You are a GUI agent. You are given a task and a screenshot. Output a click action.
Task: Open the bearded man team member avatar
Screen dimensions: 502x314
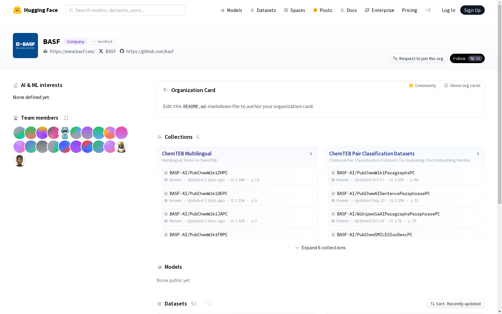click(x=20, y=160)
